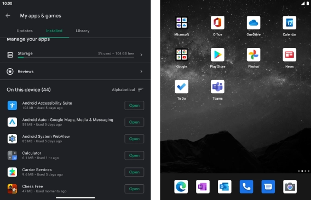The height and width of the screenshot is (200, 311).
Task: Open the Google apps folder
Action: pyautogui.click(x=181, y=54)
